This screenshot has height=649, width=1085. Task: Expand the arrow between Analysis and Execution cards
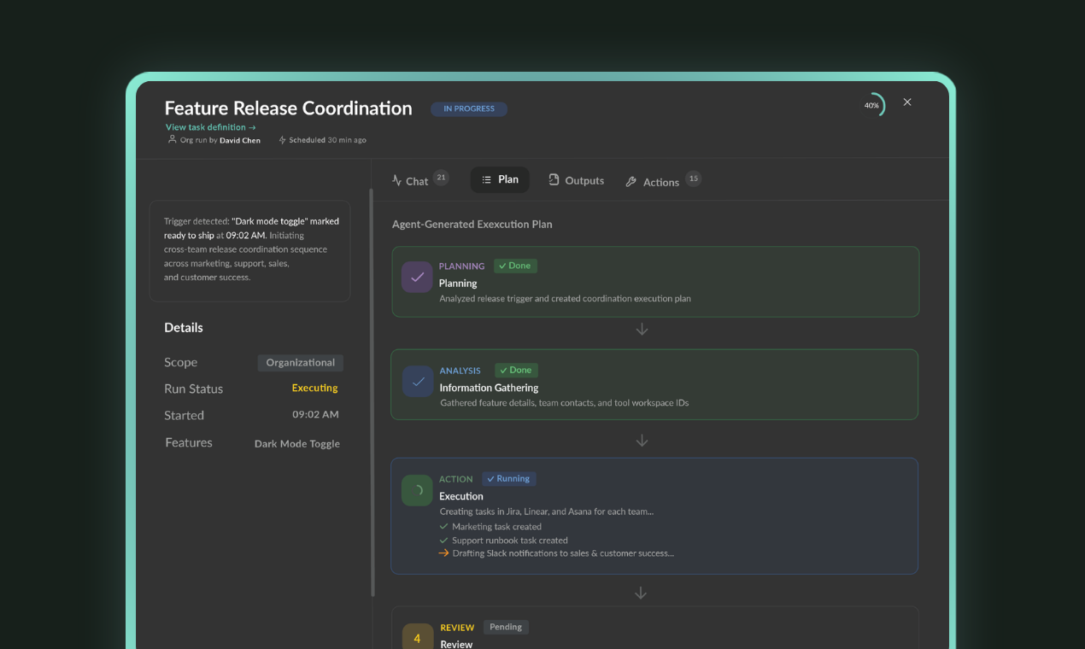click(x=642, y=440)
